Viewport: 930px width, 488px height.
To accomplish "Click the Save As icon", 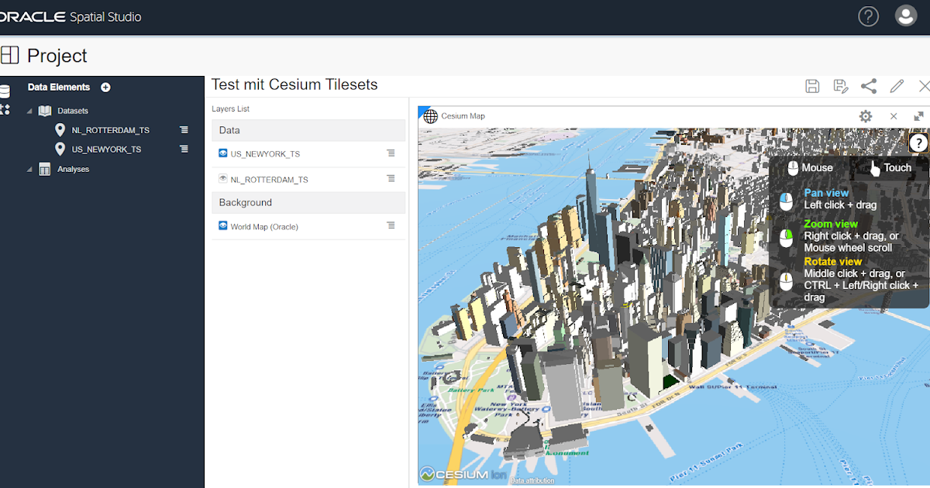I will click(841, 86).
